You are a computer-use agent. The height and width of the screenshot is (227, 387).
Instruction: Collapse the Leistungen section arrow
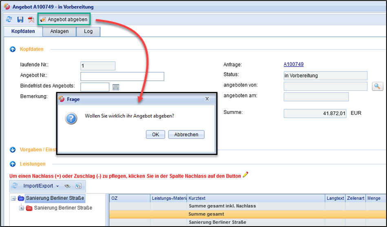(x=12, y=164)
